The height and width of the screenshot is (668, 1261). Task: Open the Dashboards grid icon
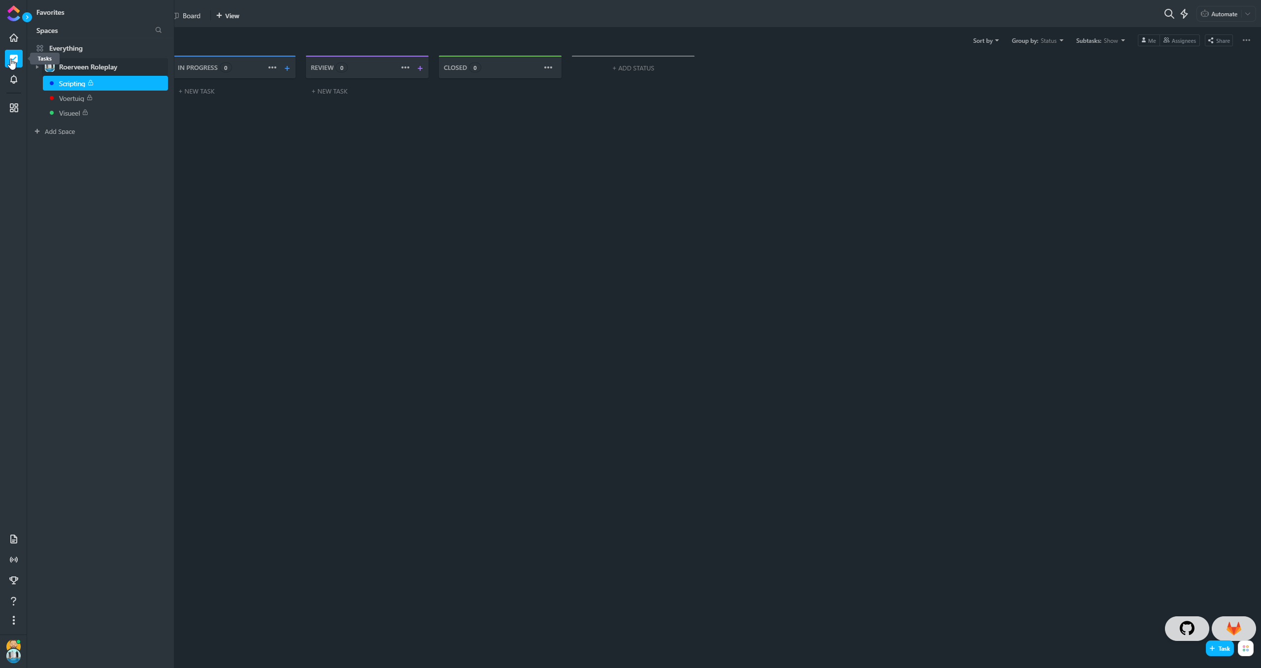point(14,108)
